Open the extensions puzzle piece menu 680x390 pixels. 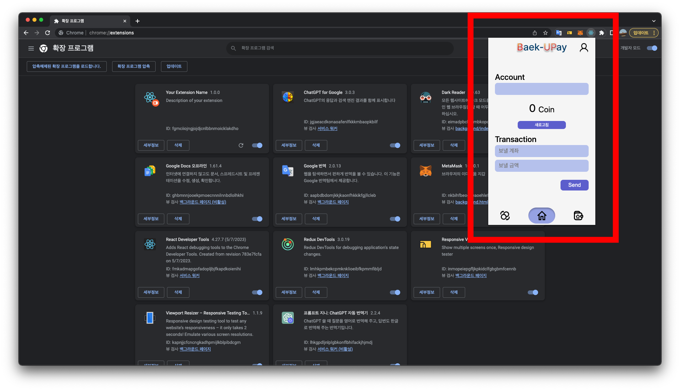click(602, 33)
